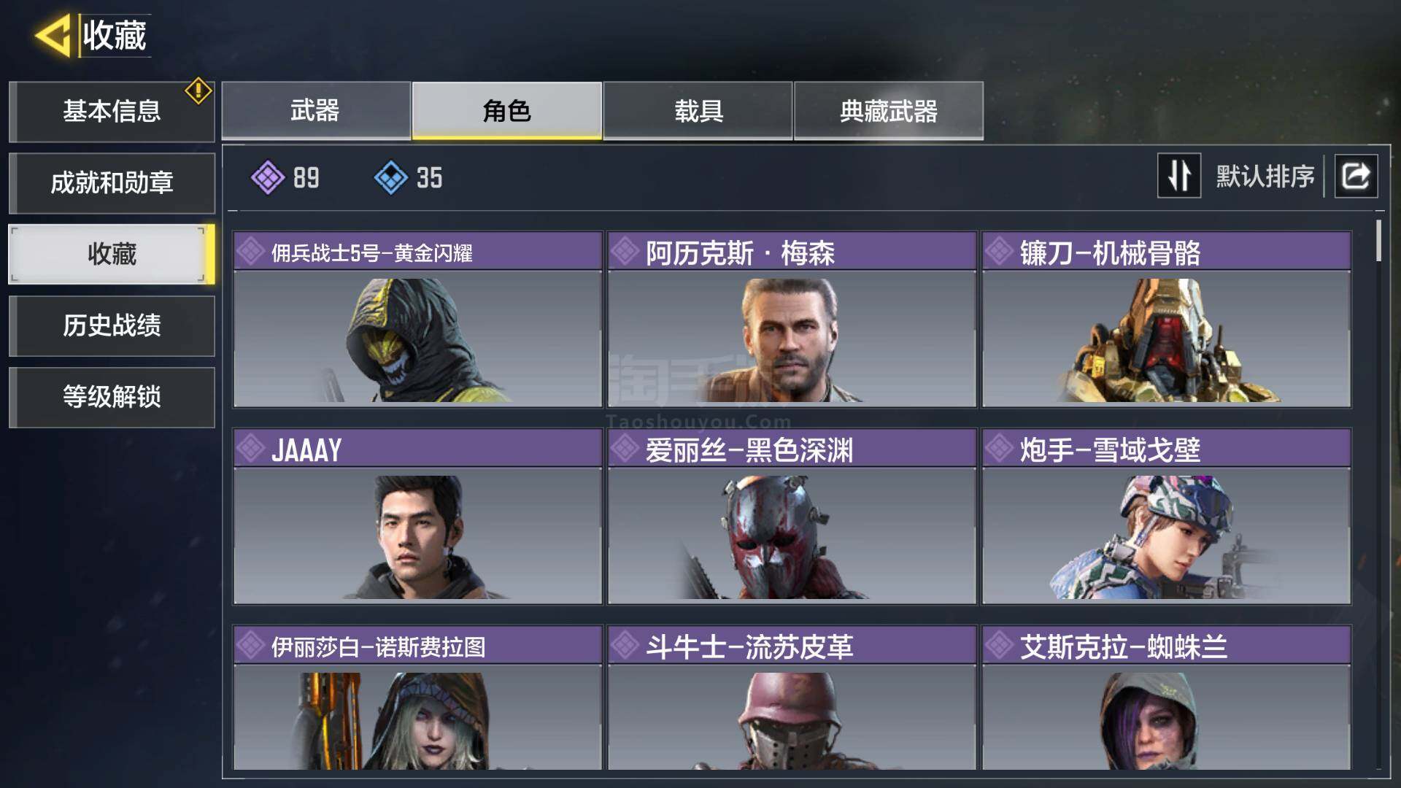The height and width of the screenshot is (788, 1401).
Task: Click the blue diamond icon beside 35
Action: [391, 177]
